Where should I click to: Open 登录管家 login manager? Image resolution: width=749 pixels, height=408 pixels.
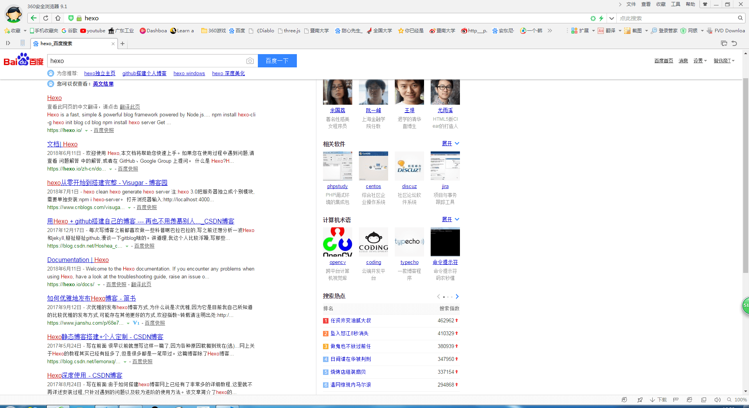coord(664,31)
